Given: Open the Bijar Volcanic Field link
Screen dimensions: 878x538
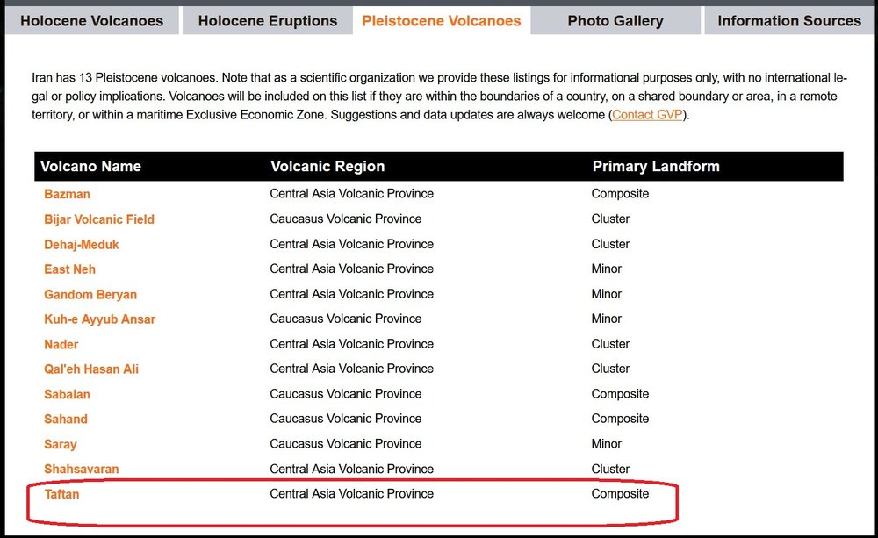Looking at the screenshot, I should [x=99, y=219].
